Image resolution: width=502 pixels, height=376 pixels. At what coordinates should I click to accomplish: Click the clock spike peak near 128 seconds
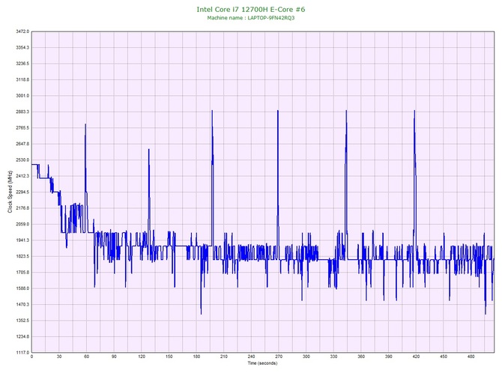[x=149, y=149]
